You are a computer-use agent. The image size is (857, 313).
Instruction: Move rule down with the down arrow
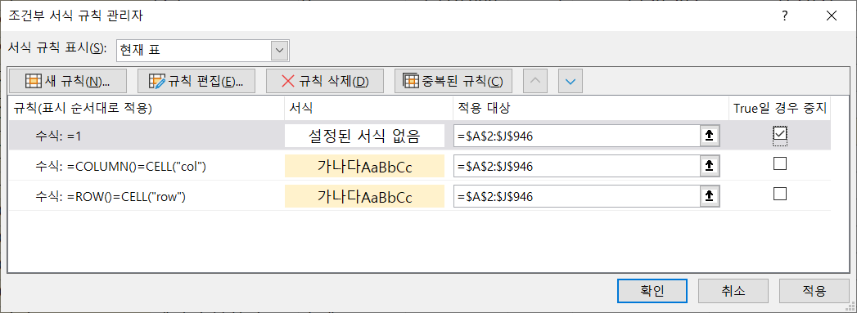[571, 81]
